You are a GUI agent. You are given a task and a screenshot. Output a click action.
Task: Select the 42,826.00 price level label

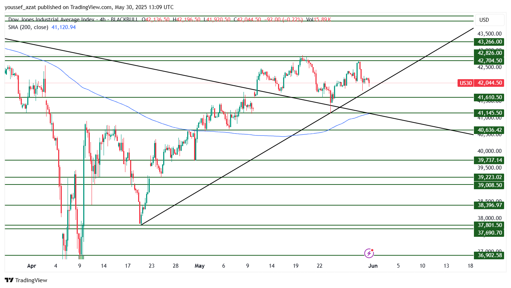(489, 53)
